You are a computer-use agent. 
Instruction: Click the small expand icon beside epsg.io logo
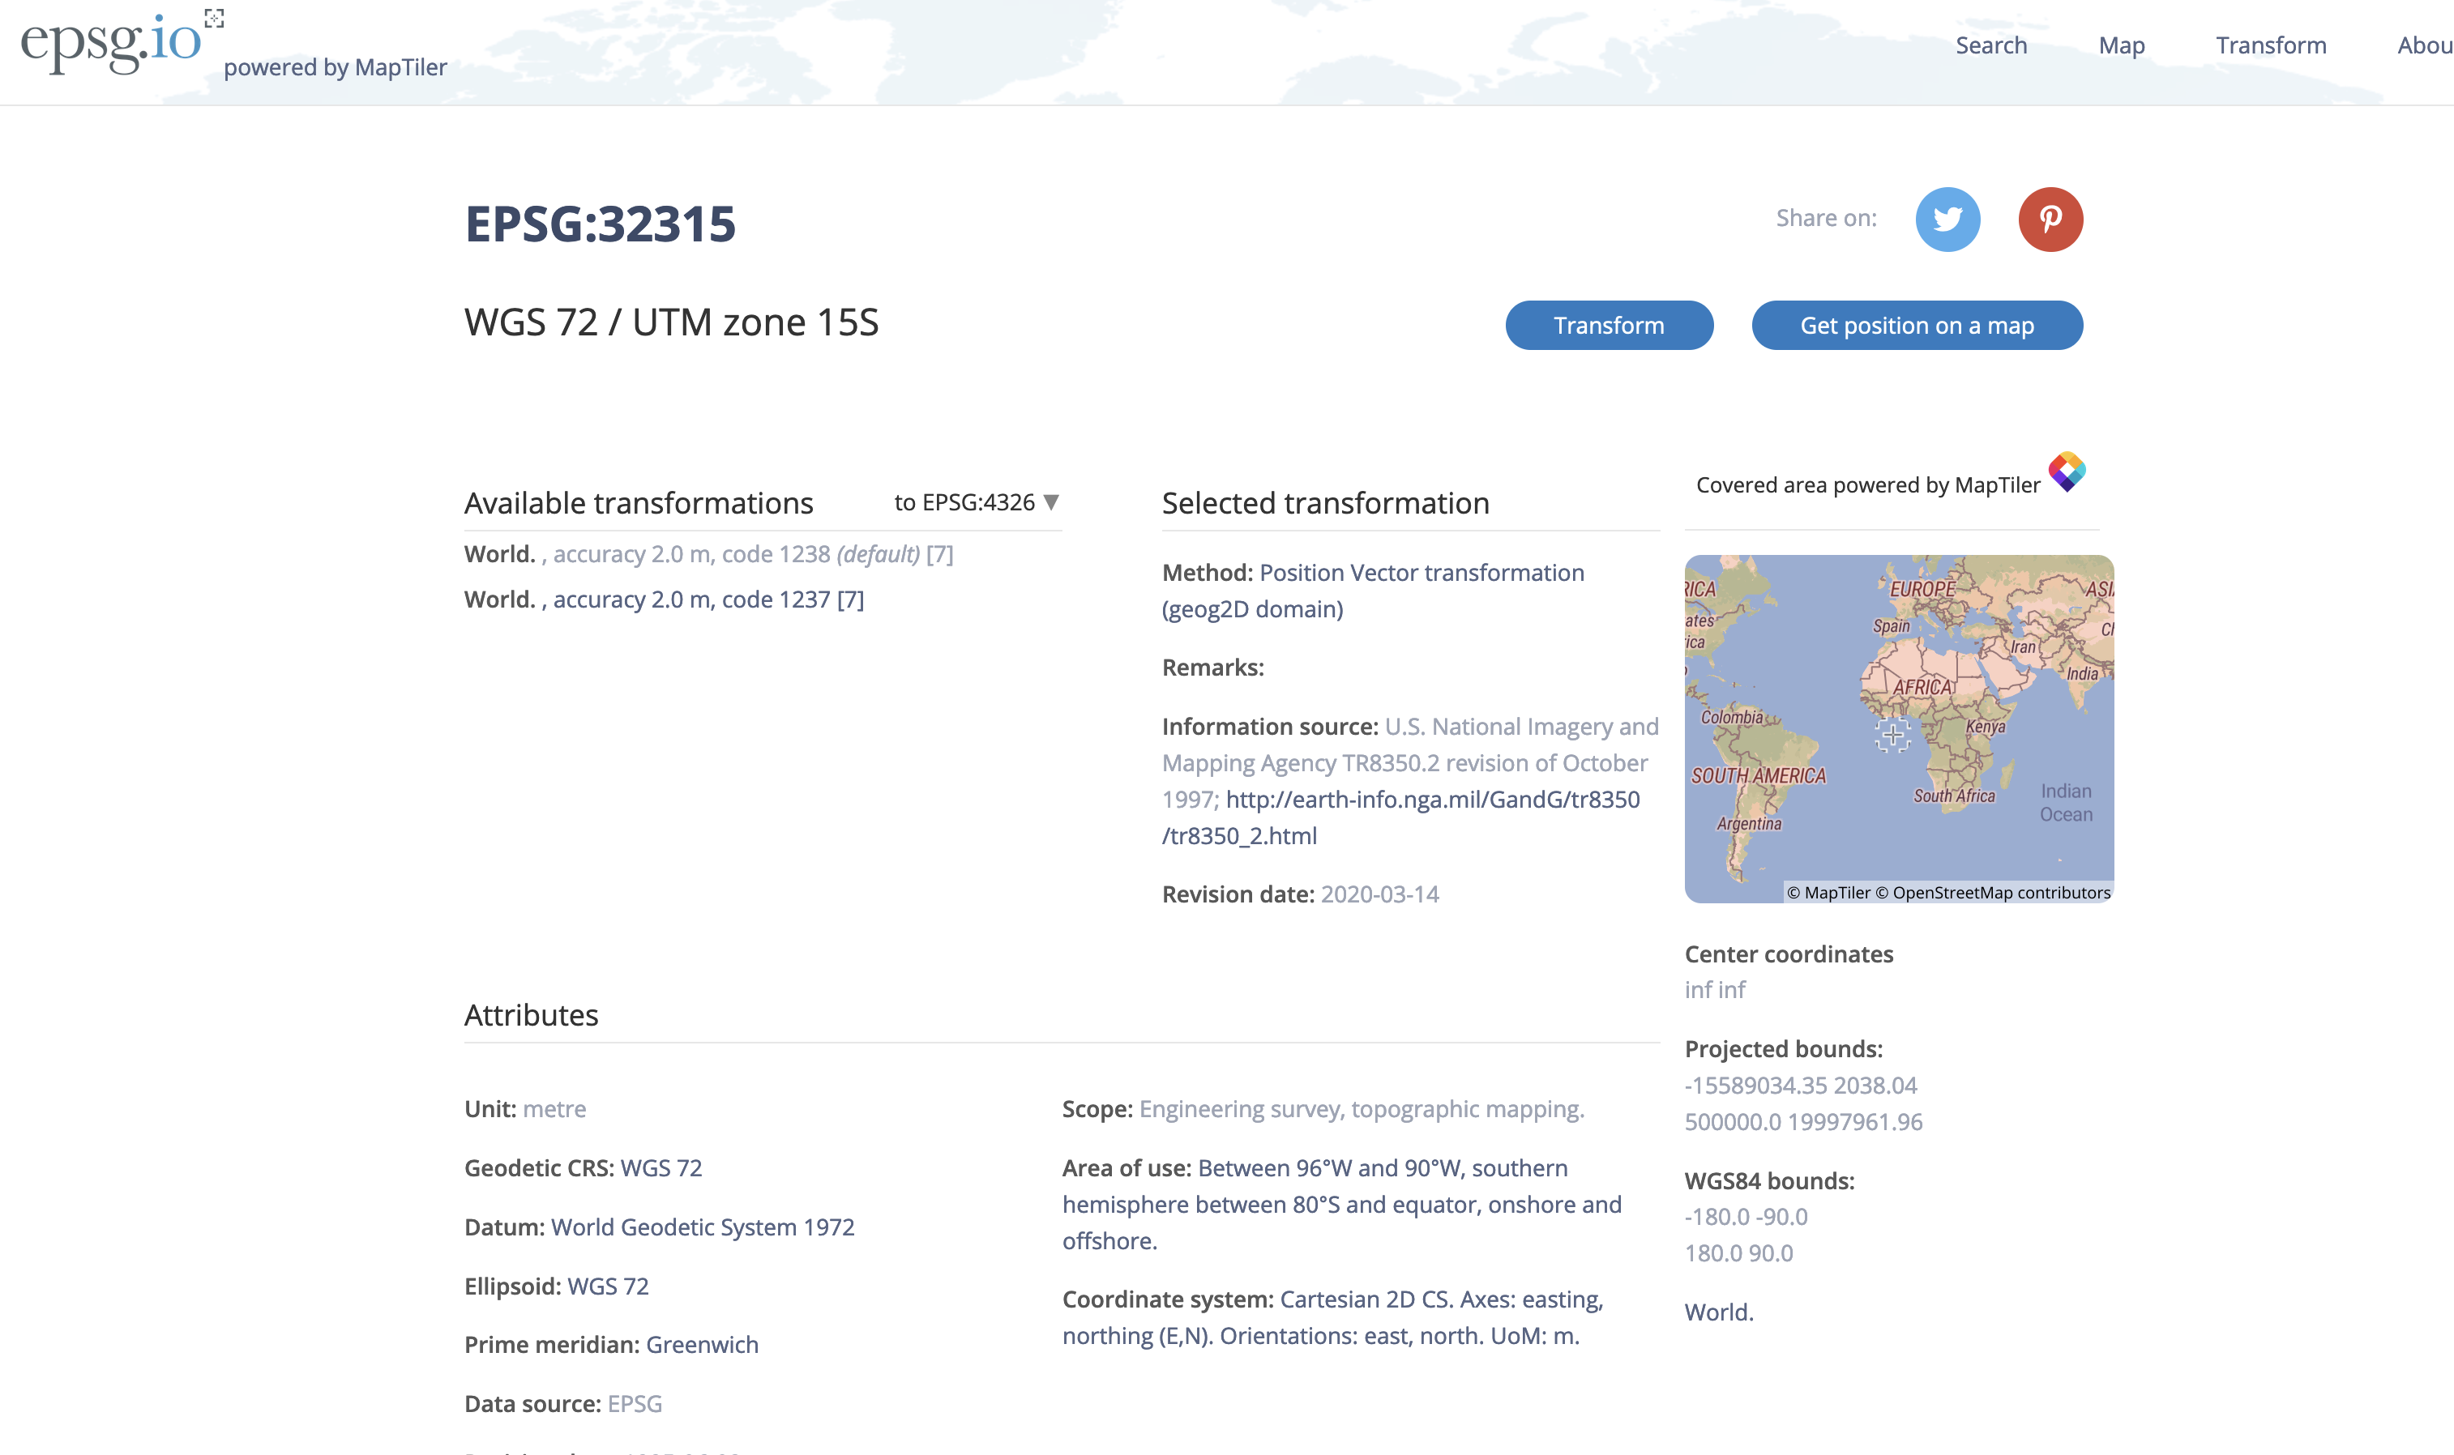(214, 18)
